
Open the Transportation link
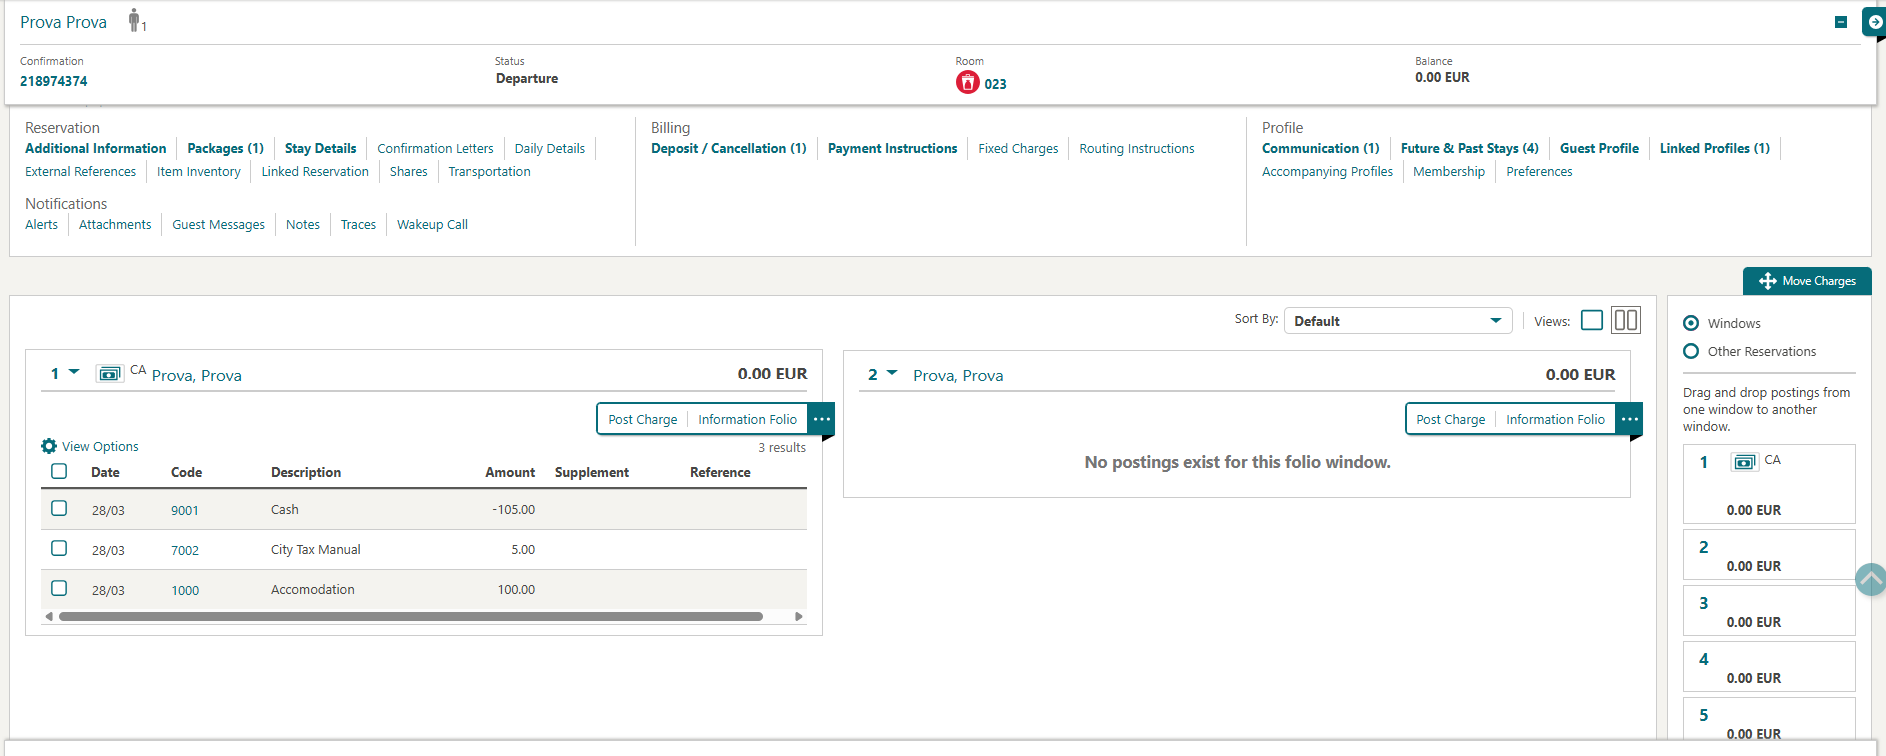click(489, 171)
